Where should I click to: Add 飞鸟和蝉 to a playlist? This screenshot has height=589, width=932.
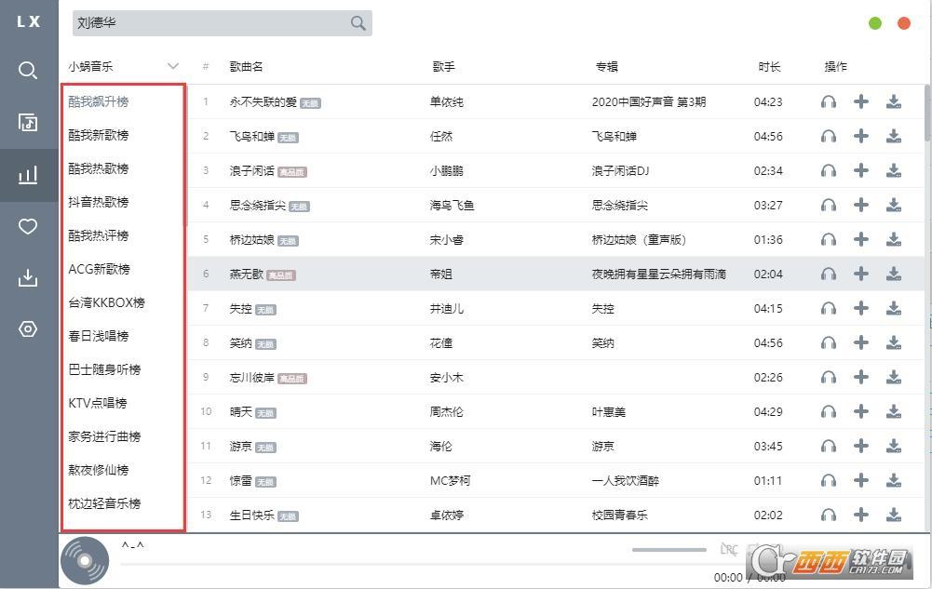pyautogui.click(x=860, y=137)
